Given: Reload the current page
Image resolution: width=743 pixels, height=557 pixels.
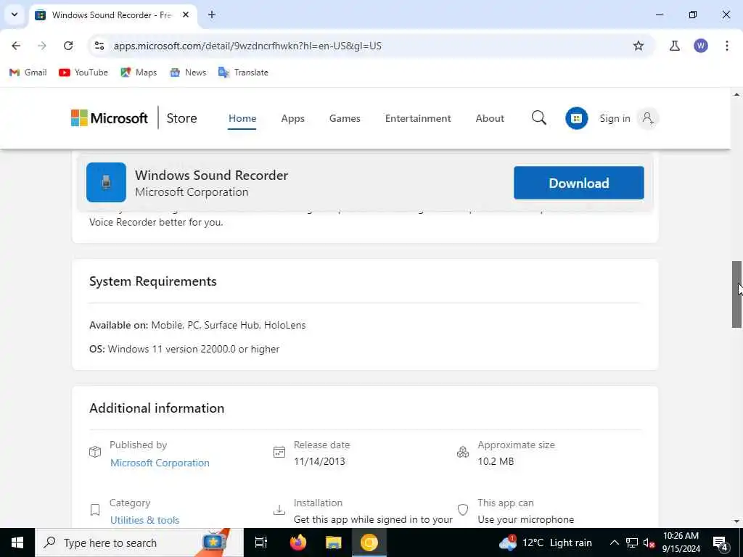Looking at the screenshot, I should coord(68,46).
